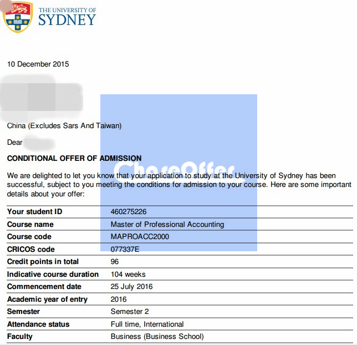Screen dimensions: 357x345
Task: Click the 'Semester' row label
Action: pyautogui.click(x=23, y=311)
